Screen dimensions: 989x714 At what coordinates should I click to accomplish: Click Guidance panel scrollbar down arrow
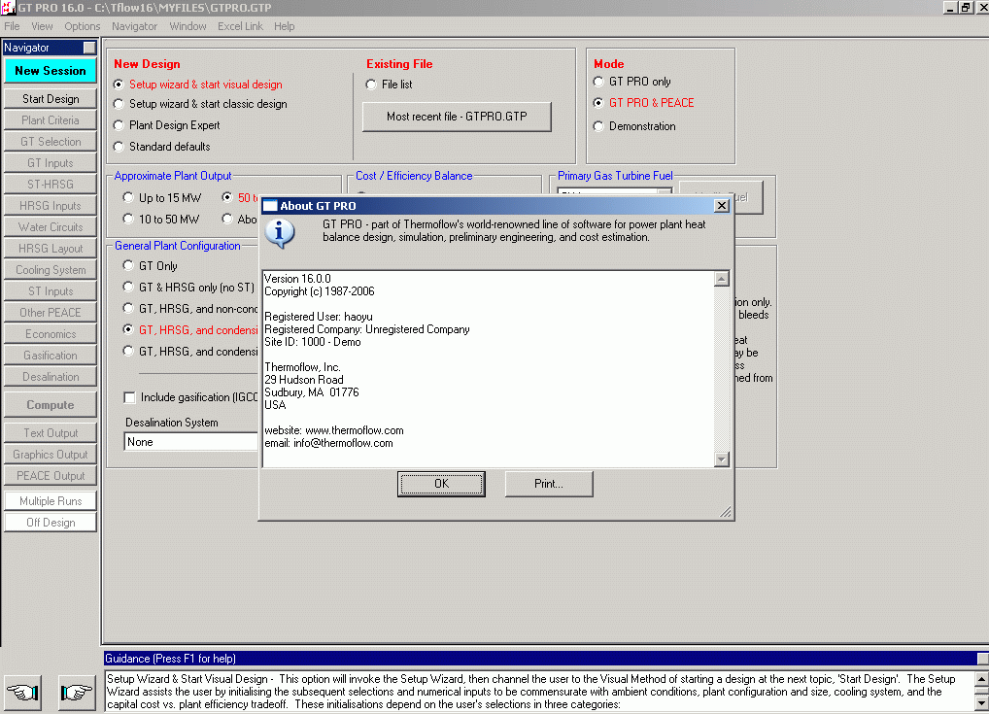pyautogui.click(x=982, y=703)
